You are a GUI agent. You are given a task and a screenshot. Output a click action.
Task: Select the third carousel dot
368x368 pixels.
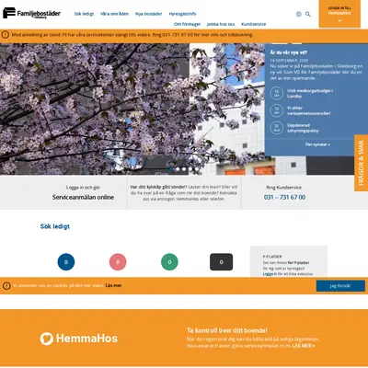(x=184, y=169)
